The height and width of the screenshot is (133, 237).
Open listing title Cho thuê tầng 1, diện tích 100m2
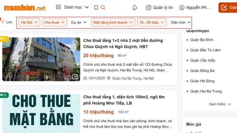124,100
